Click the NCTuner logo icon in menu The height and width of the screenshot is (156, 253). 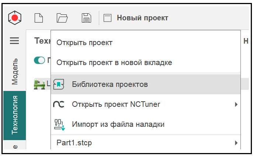pyautogui.click(x=59, y=104)
